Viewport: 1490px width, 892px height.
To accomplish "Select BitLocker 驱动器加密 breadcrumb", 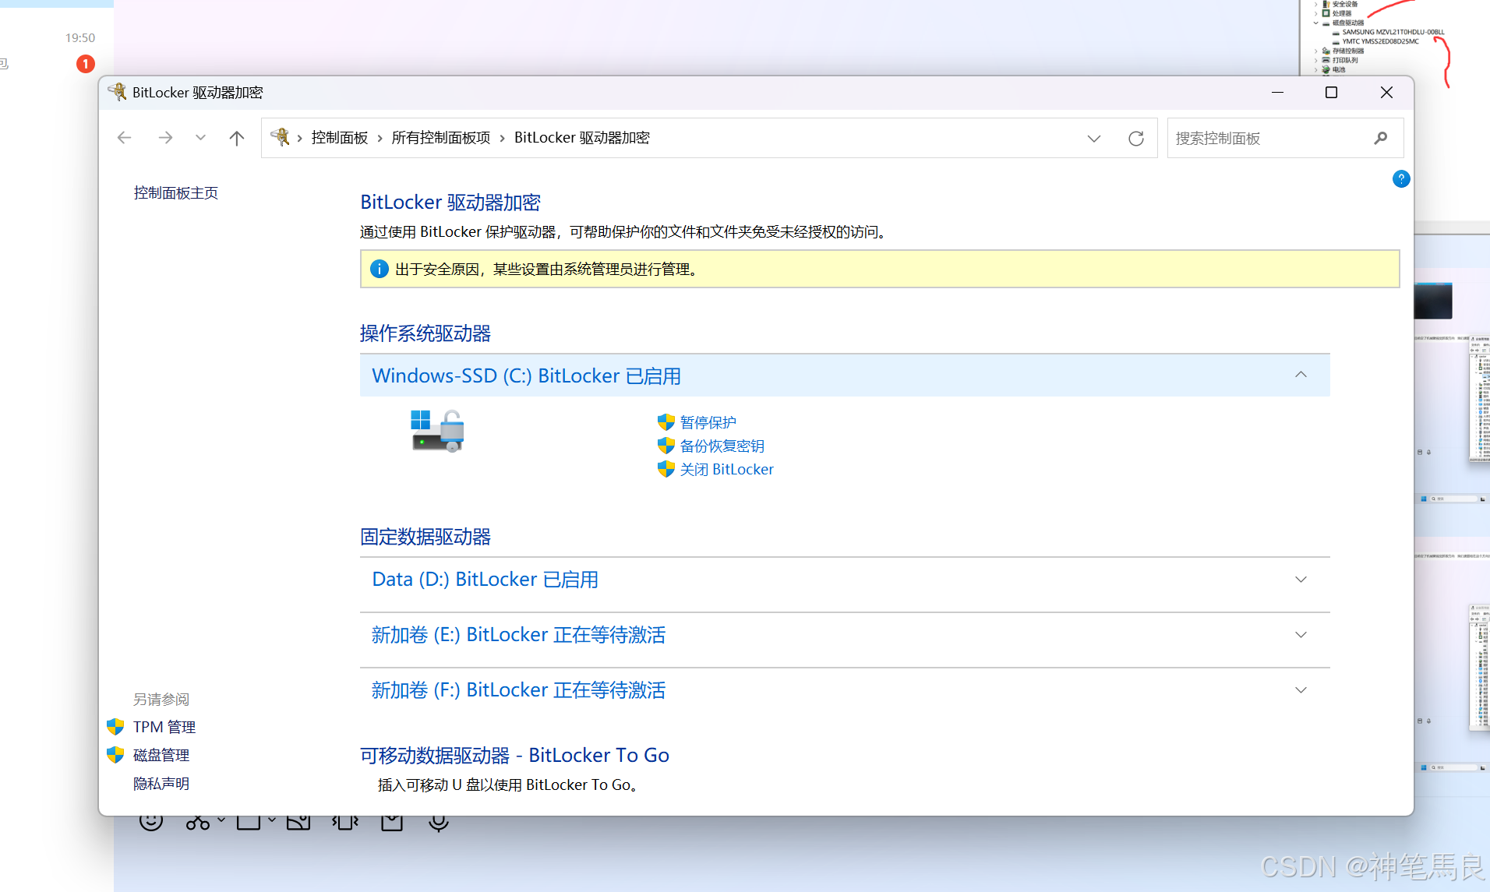I will pos(582,138).
